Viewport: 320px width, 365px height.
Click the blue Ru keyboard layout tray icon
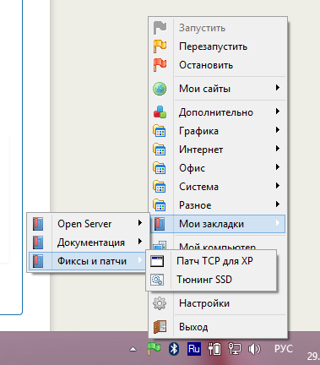tap(194, 349)
